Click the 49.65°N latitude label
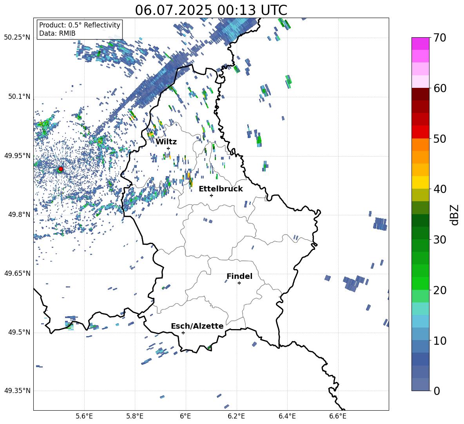The image size is (464, 424). [x=17, y=273]
